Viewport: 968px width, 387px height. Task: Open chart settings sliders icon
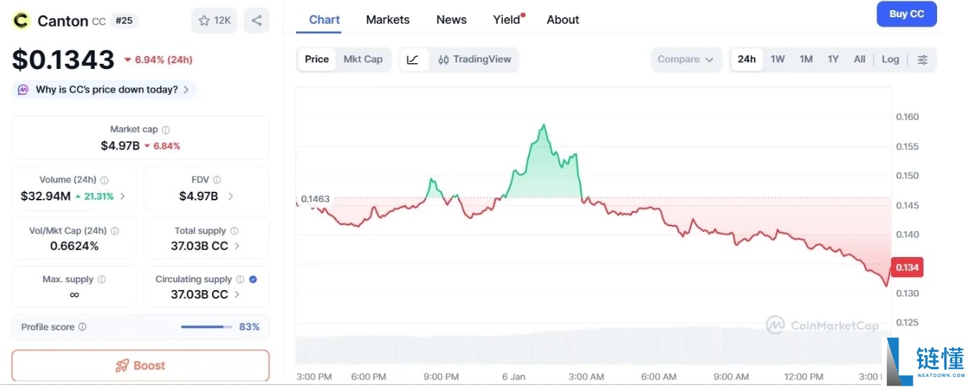click(923, 60)
